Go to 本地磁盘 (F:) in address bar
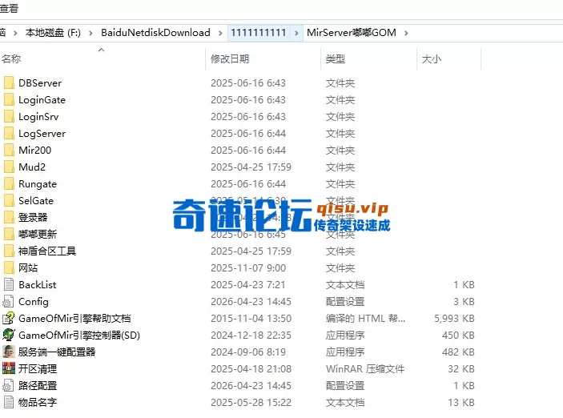 (x=53, y=33)
